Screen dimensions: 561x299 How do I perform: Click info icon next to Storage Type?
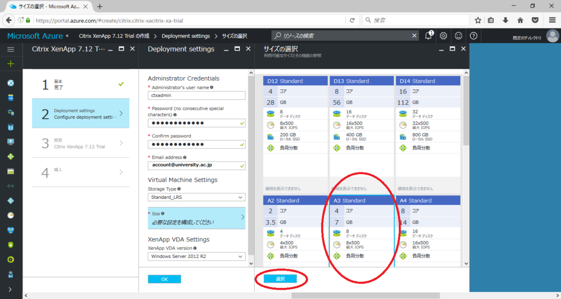click(x=179, y=189)
